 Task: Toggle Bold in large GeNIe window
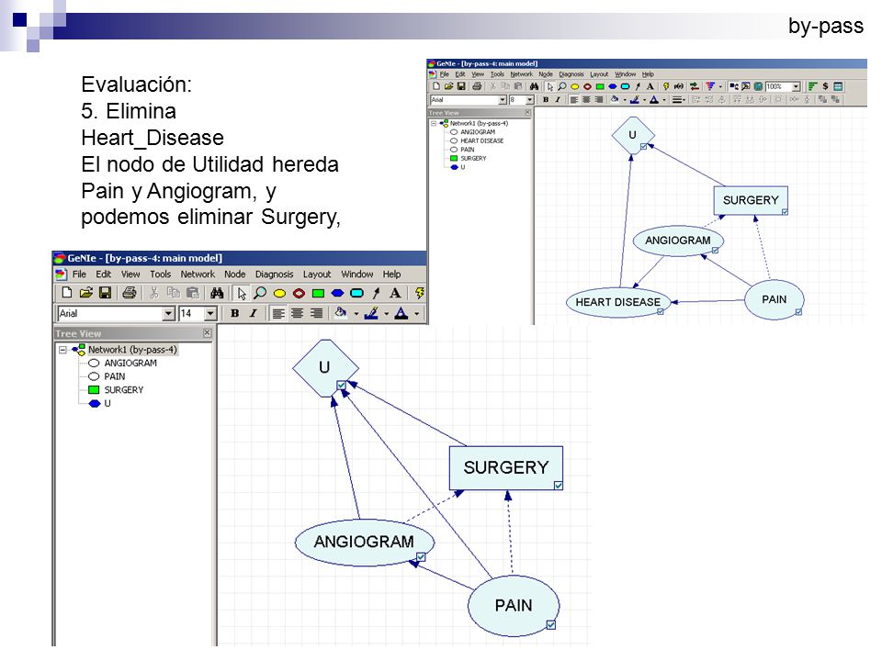234,314
